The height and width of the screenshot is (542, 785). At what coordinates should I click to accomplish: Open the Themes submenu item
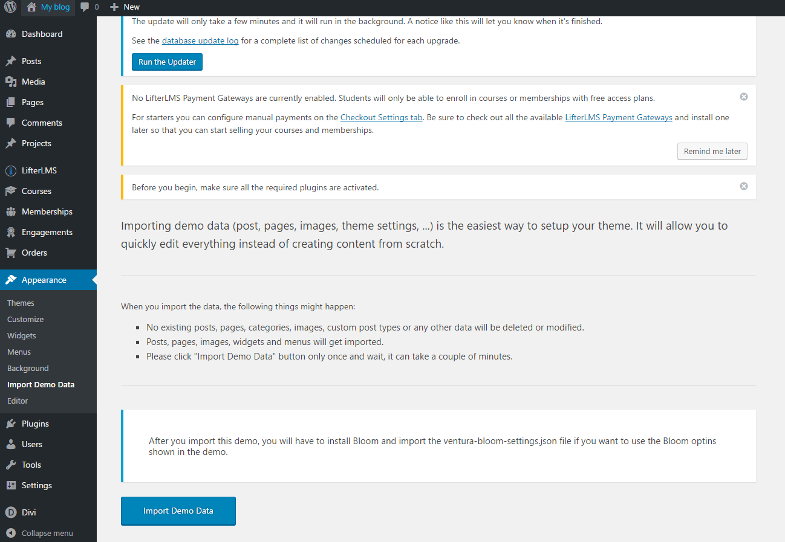(x=21, y=303)
